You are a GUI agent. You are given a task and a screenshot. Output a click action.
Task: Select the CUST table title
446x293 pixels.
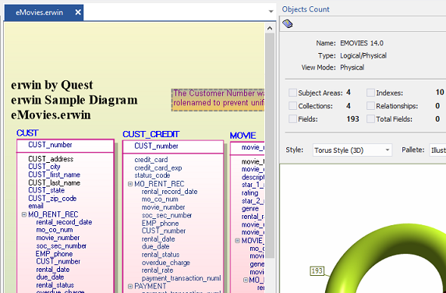[27, 133]
